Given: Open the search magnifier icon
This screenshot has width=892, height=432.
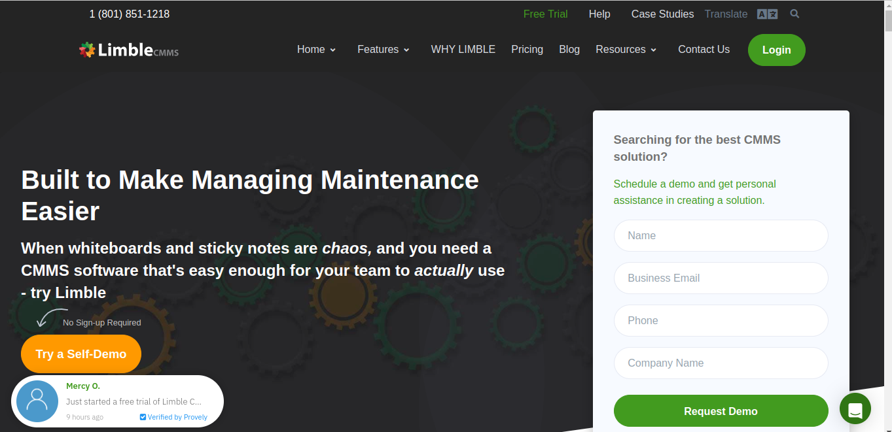Looking at the screenshot, I should (794, 14).
